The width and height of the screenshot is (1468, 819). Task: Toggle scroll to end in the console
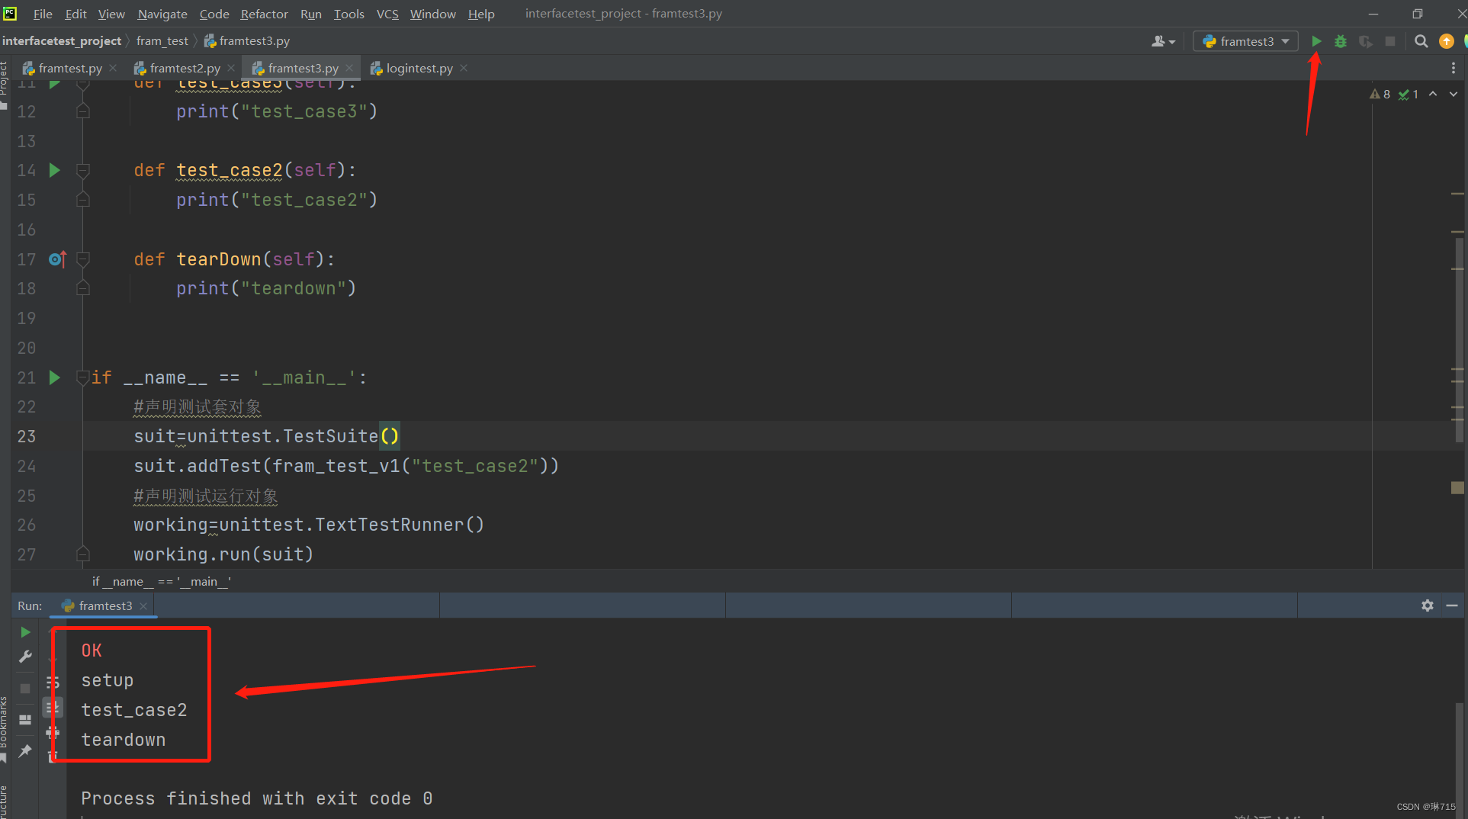click(x=53, y=707)
